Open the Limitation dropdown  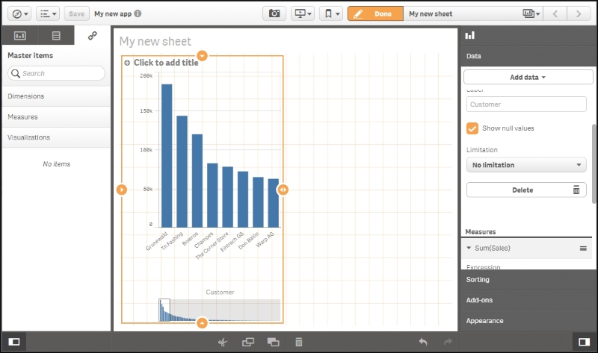coord(525,165)
